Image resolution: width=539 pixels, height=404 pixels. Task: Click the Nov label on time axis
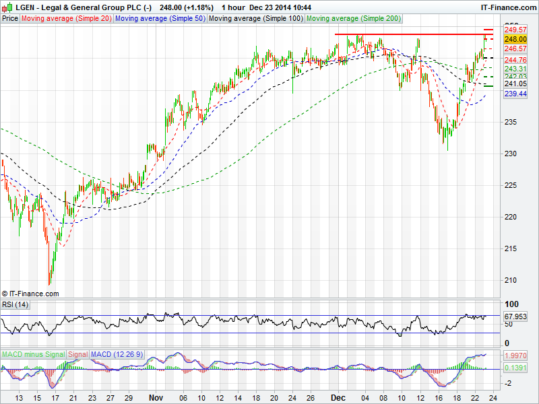(x=156, y=397)
